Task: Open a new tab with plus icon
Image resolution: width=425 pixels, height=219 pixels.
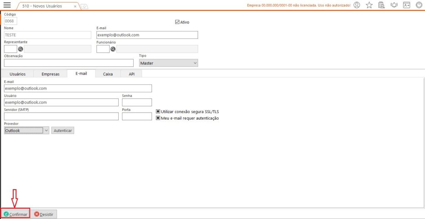Action: click(x=83, y=6)
